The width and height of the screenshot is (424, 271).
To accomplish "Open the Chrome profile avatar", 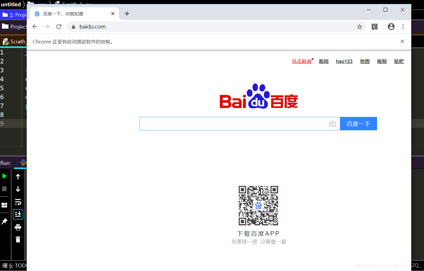I will coord(391,26).
